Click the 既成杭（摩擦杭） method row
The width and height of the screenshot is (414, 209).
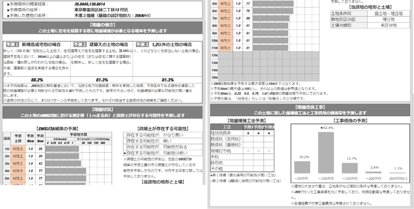pyautogui.click(x=242, y=145)
